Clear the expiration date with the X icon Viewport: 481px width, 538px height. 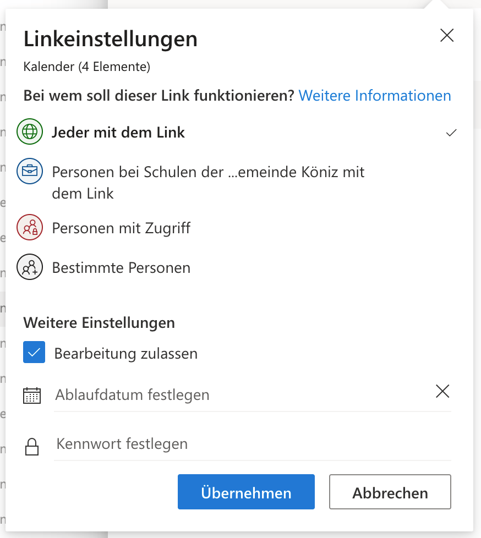442,391
